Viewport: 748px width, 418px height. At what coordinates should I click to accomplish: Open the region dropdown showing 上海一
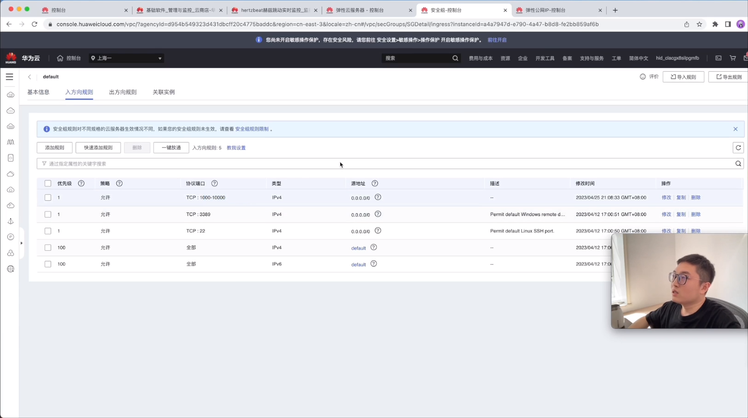tap(126, 58)
